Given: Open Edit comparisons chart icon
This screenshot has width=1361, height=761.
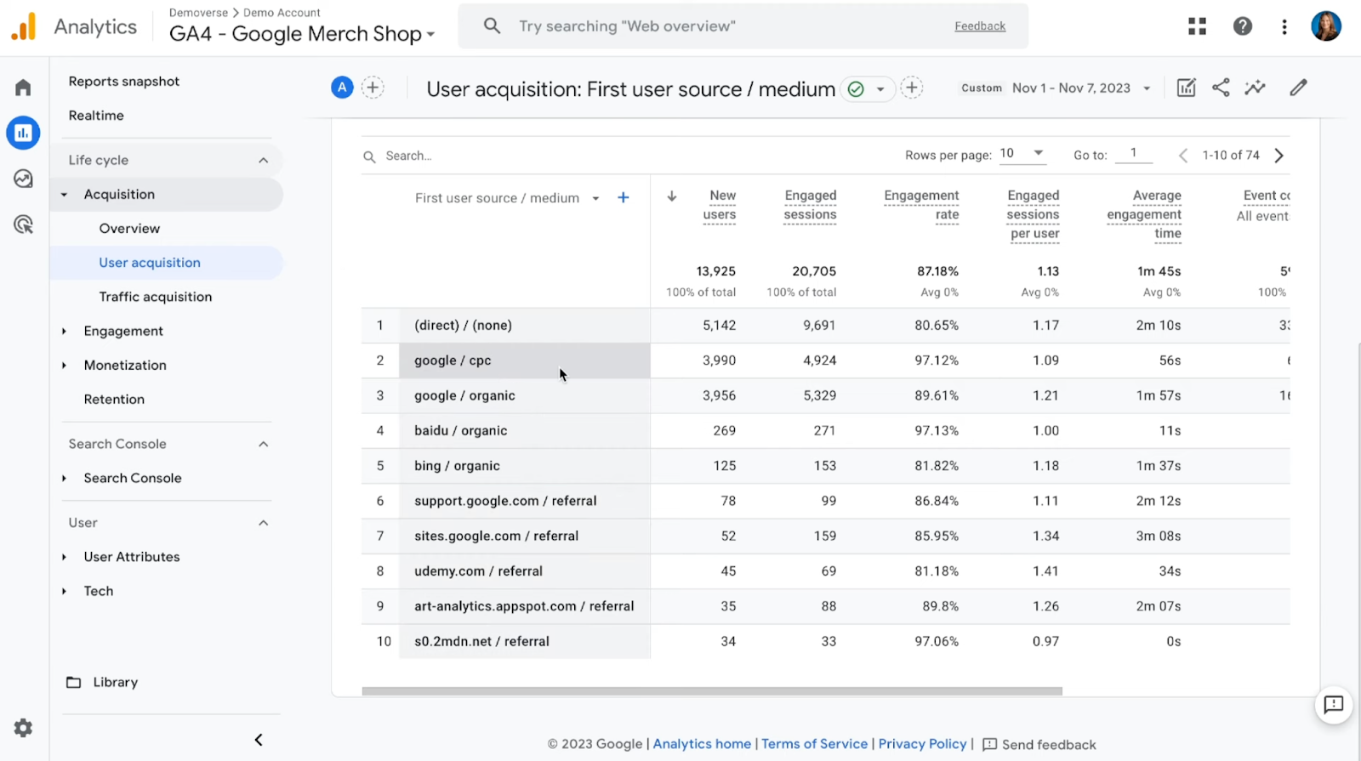Looking at the screenshot, I should 1187,88.
